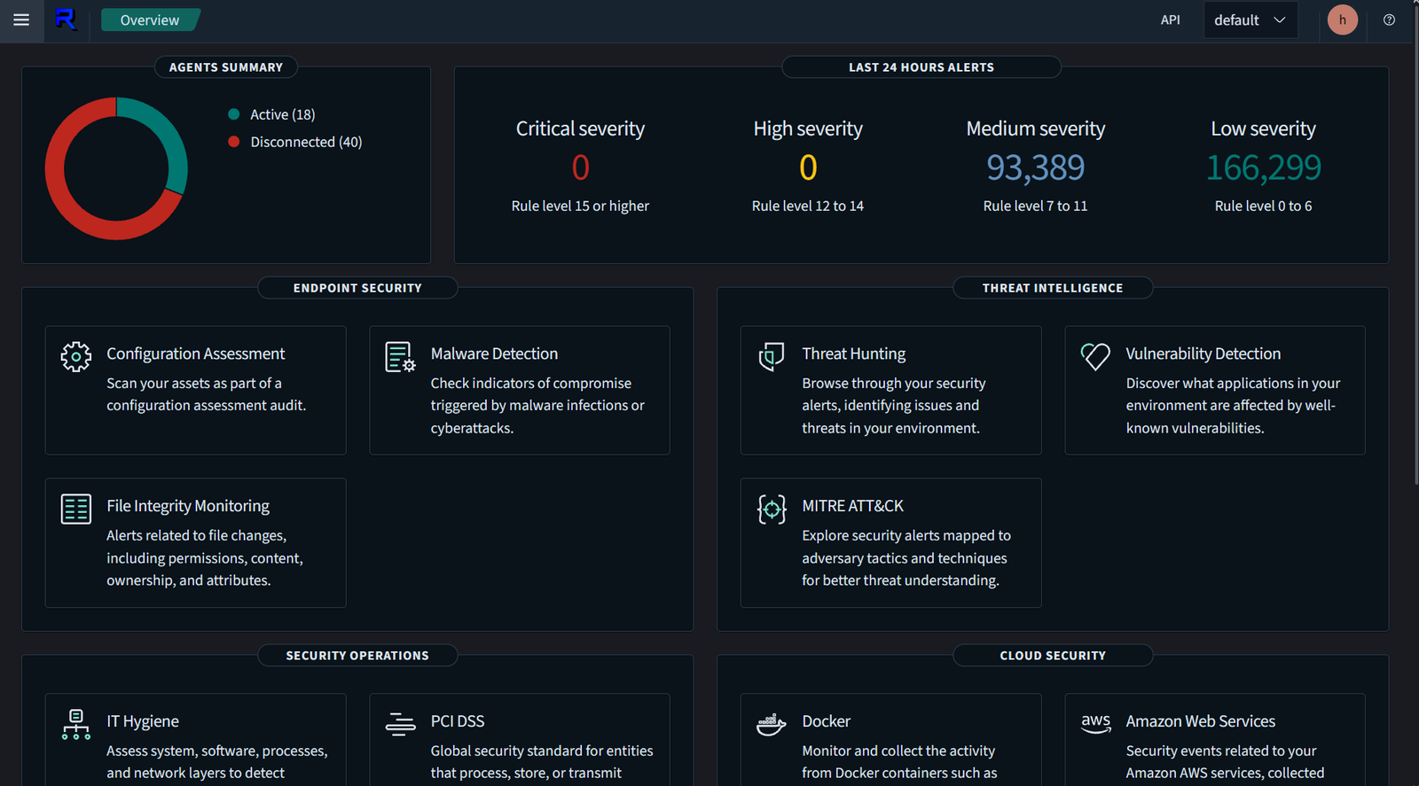Click the CLOUD SECURITY section title
Screen dimensions: 1419x786
click(x=1053, y=656)
